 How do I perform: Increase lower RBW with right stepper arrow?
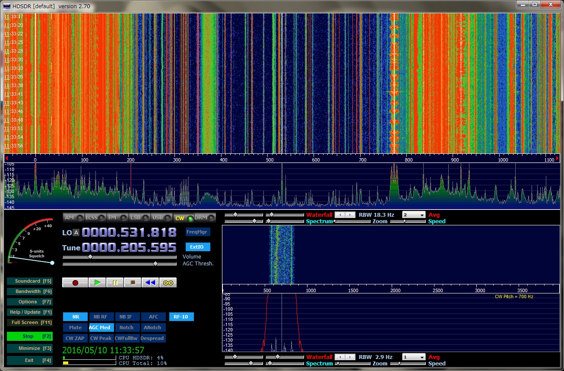(x=350, y=357)
